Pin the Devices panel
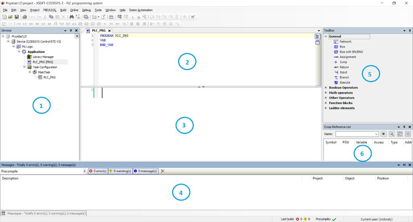The image size is (413, 222). tap(71, 31)
